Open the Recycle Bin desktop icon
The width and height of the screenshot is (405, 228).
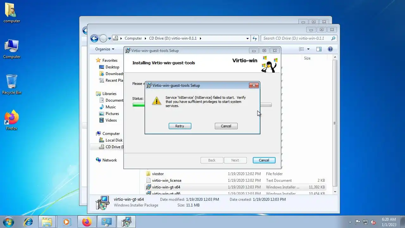click(x=12, y=85)
